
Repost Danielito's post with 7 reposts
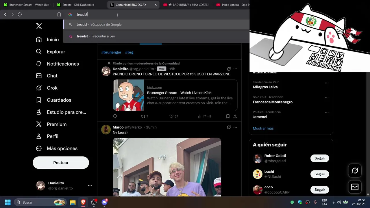(145, 116)
